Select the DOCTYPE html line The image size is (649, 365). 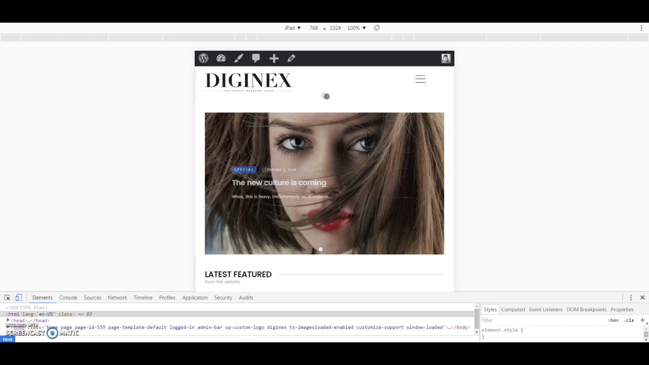27,308
